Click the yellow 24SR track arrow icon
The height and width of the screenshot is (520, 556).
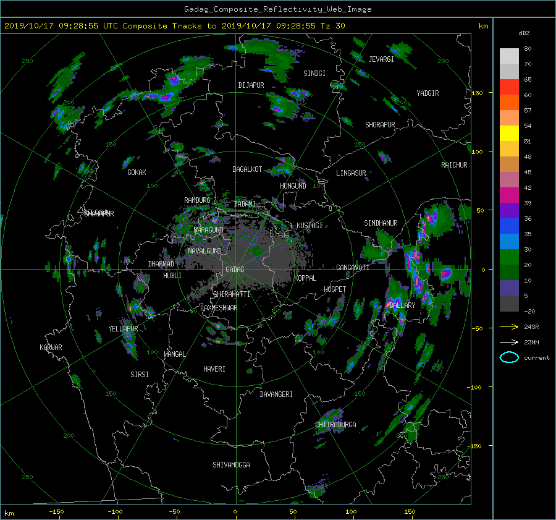pyautogui.click(x=509, y=326)
